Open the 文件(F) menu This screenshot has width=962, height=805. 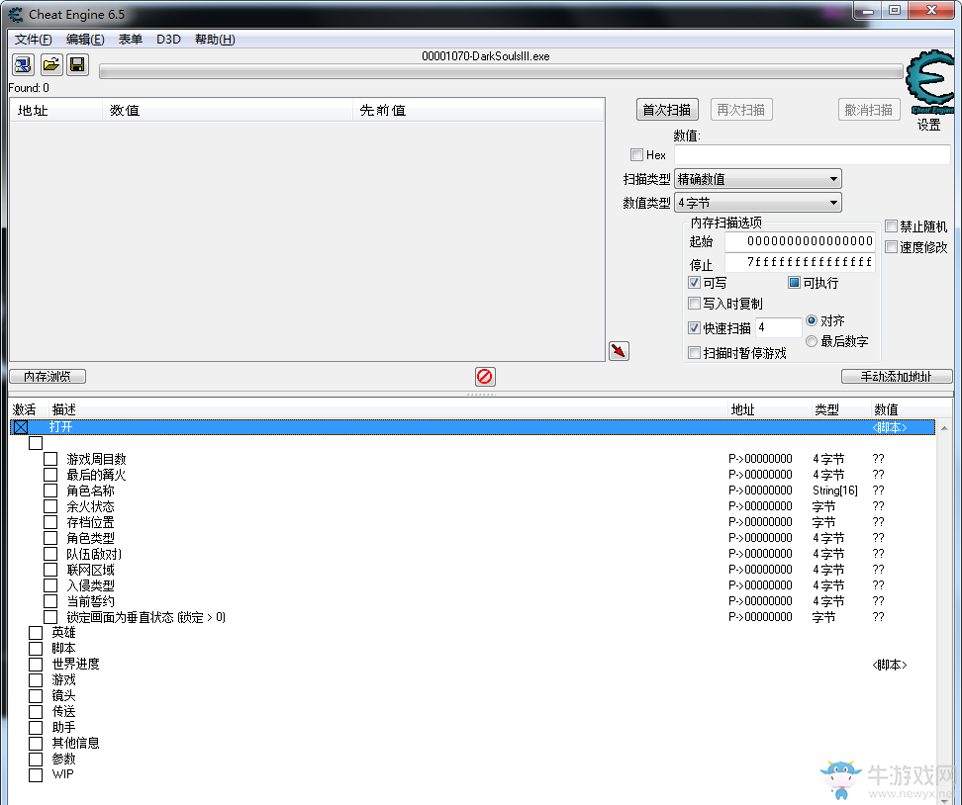coord(33,40)
